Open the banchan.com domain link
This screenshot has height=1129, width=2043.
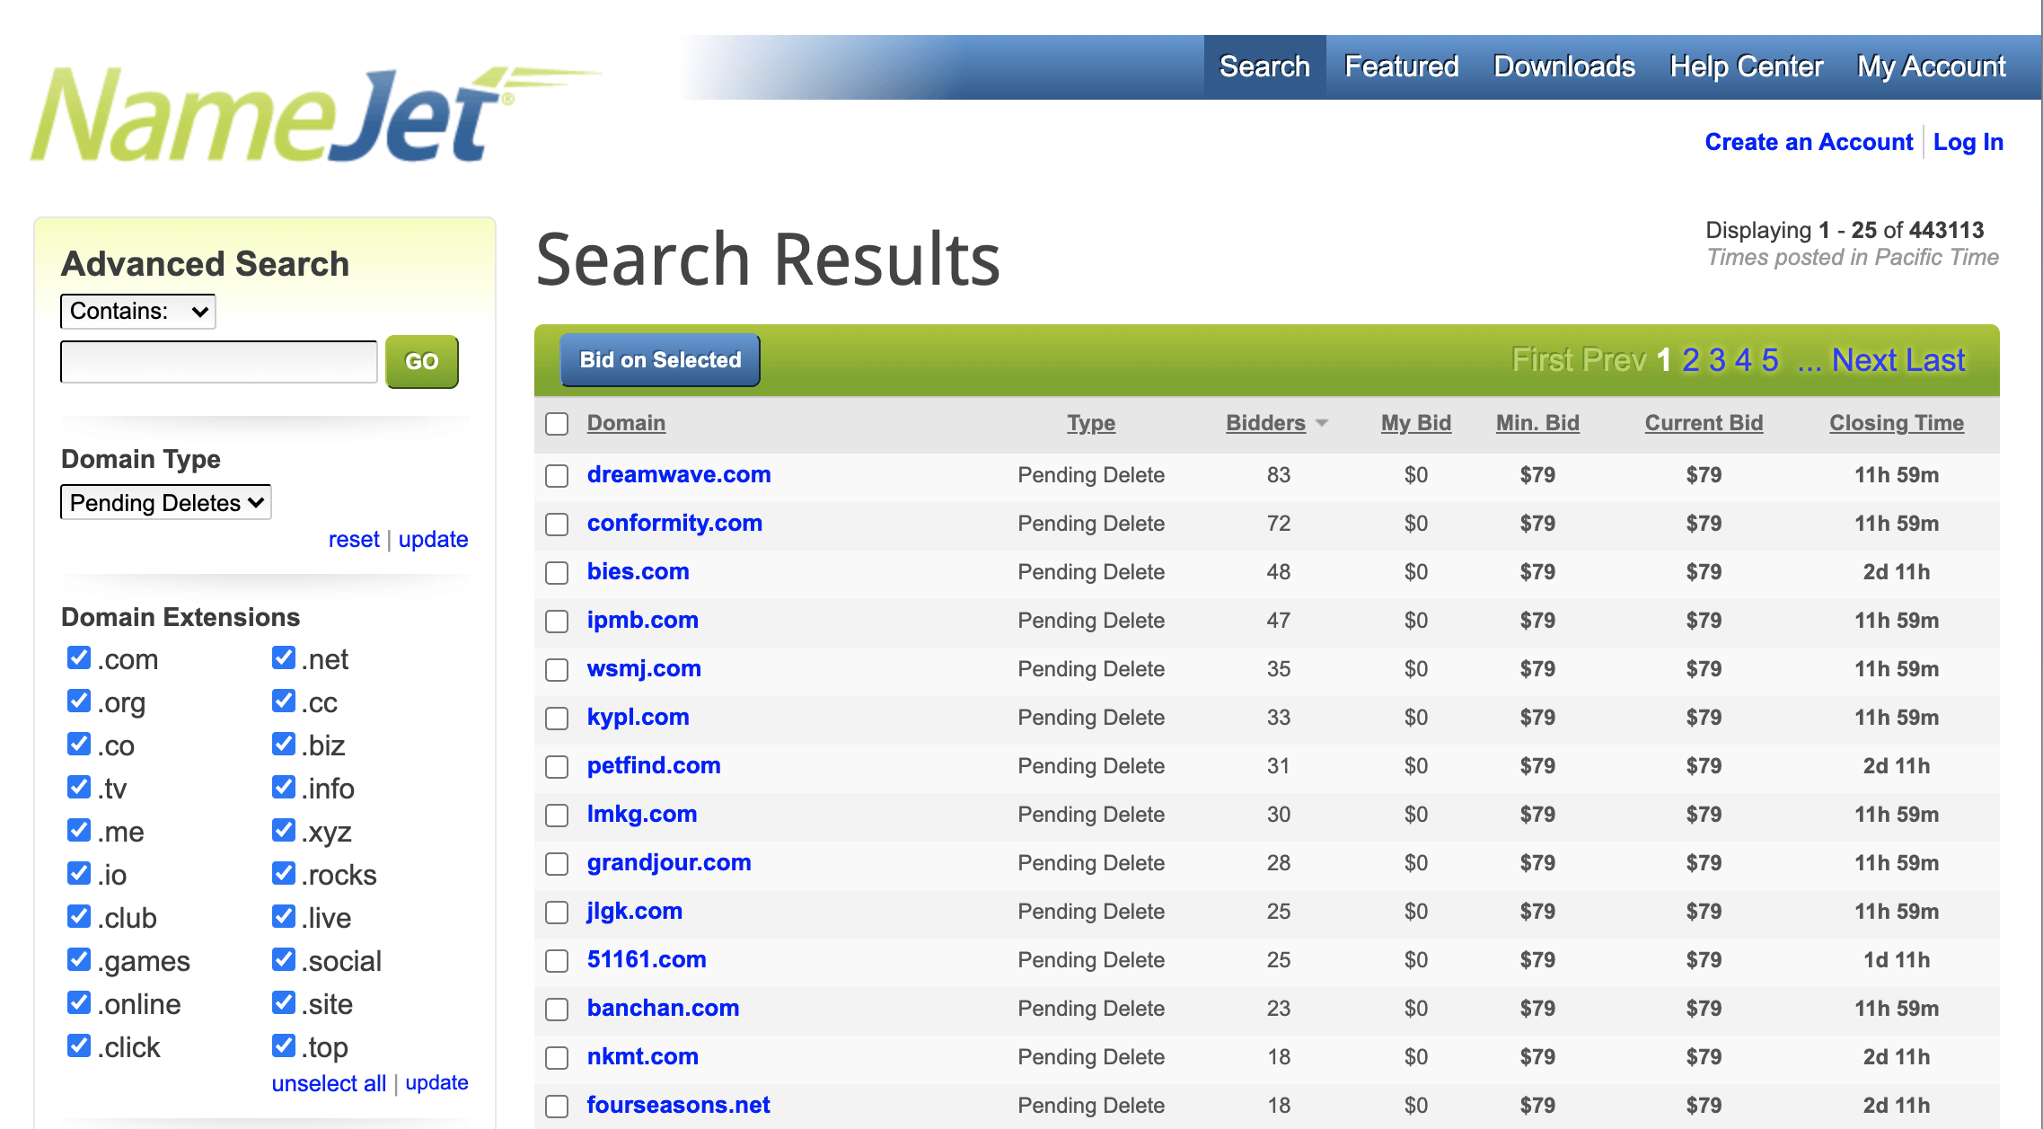[x=663, y=1008]
